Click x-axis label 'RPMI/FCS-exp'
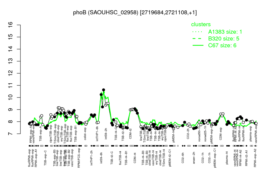 pos(79,158)
